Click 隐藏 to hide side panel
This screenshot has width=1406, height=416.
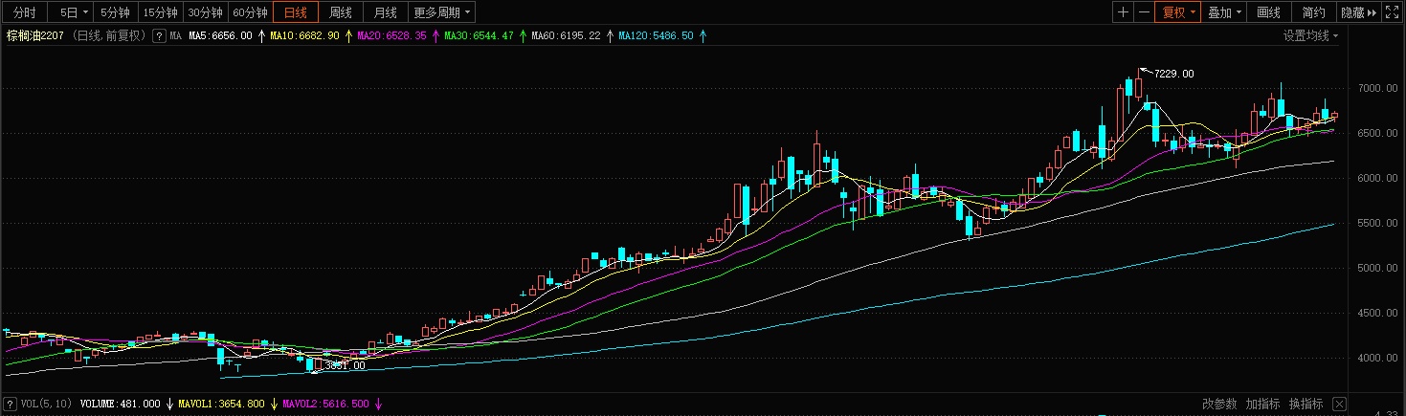1359,12
